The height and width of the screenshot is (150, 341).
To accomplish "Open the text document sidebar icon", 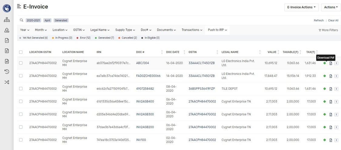I will [7, 61].
